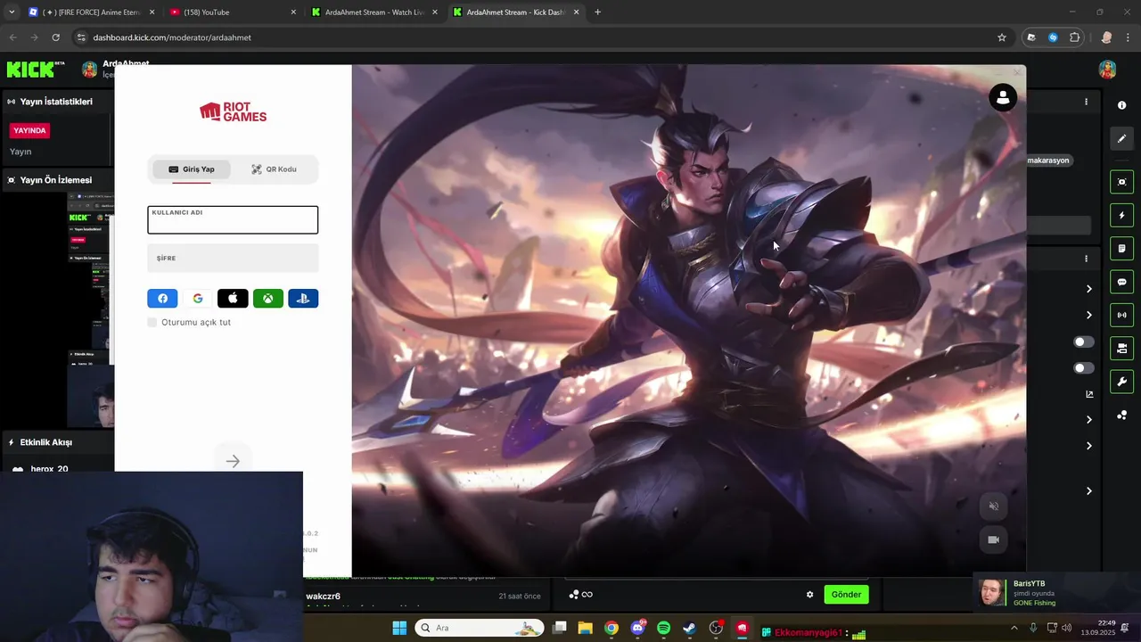The image size is (1141, 642).
Task: Open Discord from the taskbar
Action: pos(637,628)
